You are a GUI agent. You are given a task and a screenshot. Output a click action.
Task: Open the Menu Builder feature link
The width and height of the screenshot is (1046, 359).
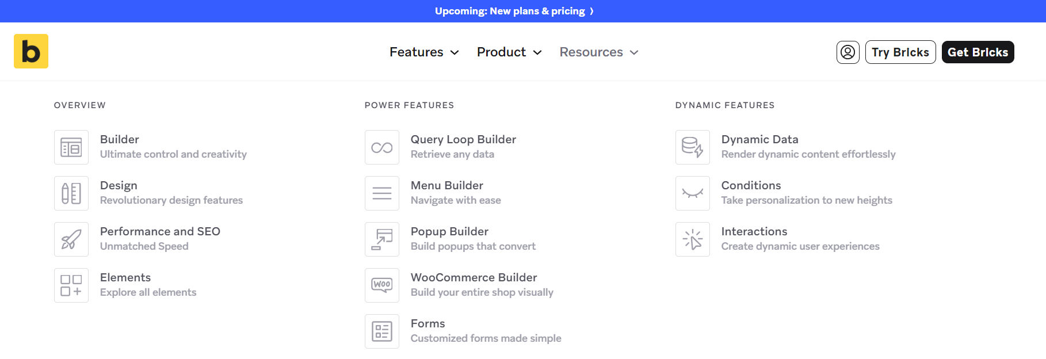click(x=447, y=186)
